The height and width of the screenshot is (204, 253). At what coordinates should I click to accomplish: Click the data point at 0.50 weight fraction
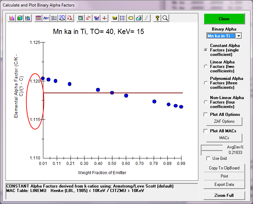coord(112,93)
